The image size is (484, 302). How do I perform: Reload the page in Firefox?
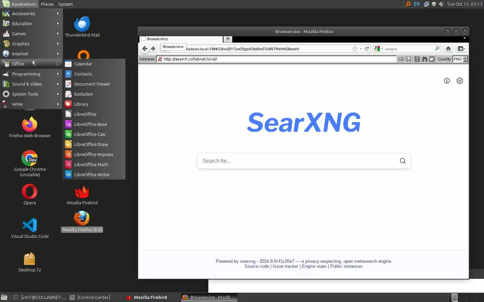pyautogui.click(x=367, y=49)
